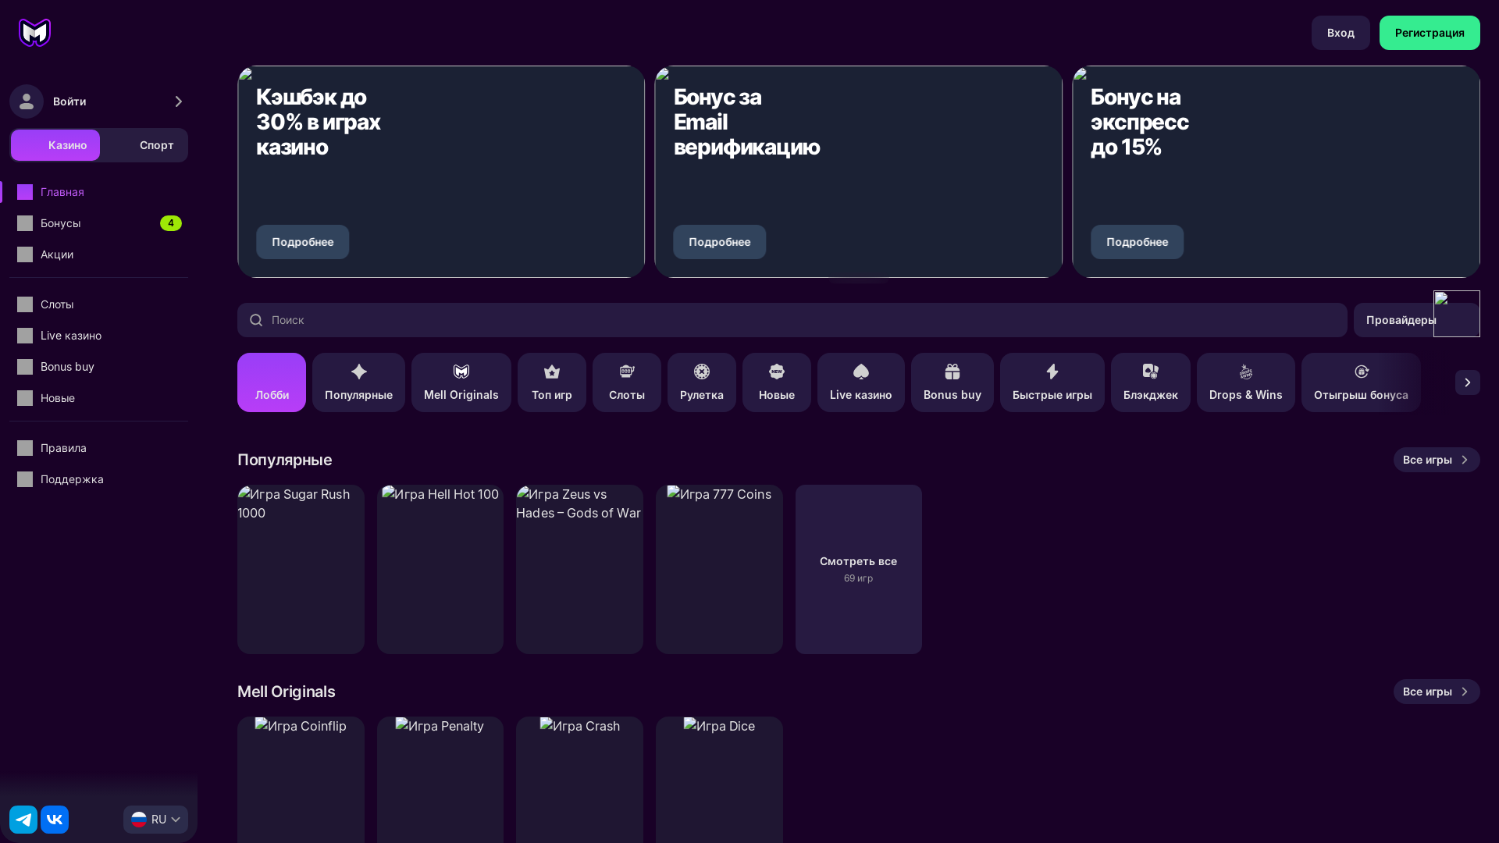Click the Рулетка wheel icon
This screenshot has width=1499, height=843.
[x=702, y=372]
